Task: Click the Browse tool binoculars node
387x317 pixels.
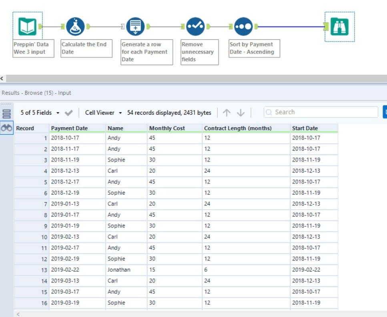Action: pyautogui.click(x=339, y=26)
